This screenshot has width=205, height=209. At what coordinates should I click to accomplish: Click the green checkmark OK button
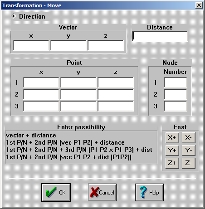(x=56, y=192)
